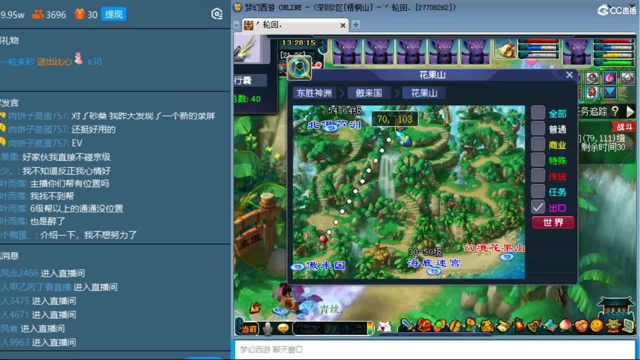Uncheck the 出口 filter checkbox

538,207
